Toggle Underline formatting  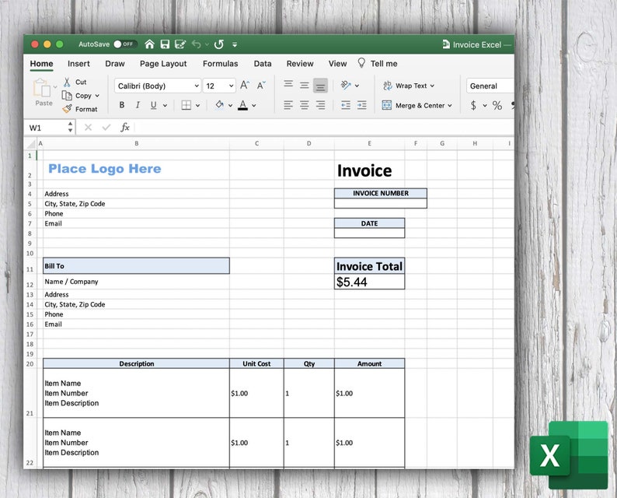pyautogui.click(x=153, y=105)
